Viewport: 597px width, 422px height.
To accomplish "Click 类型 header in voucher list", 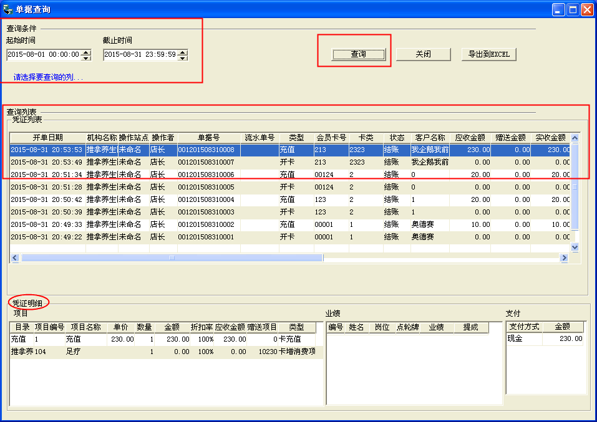I will pos(296,138).
